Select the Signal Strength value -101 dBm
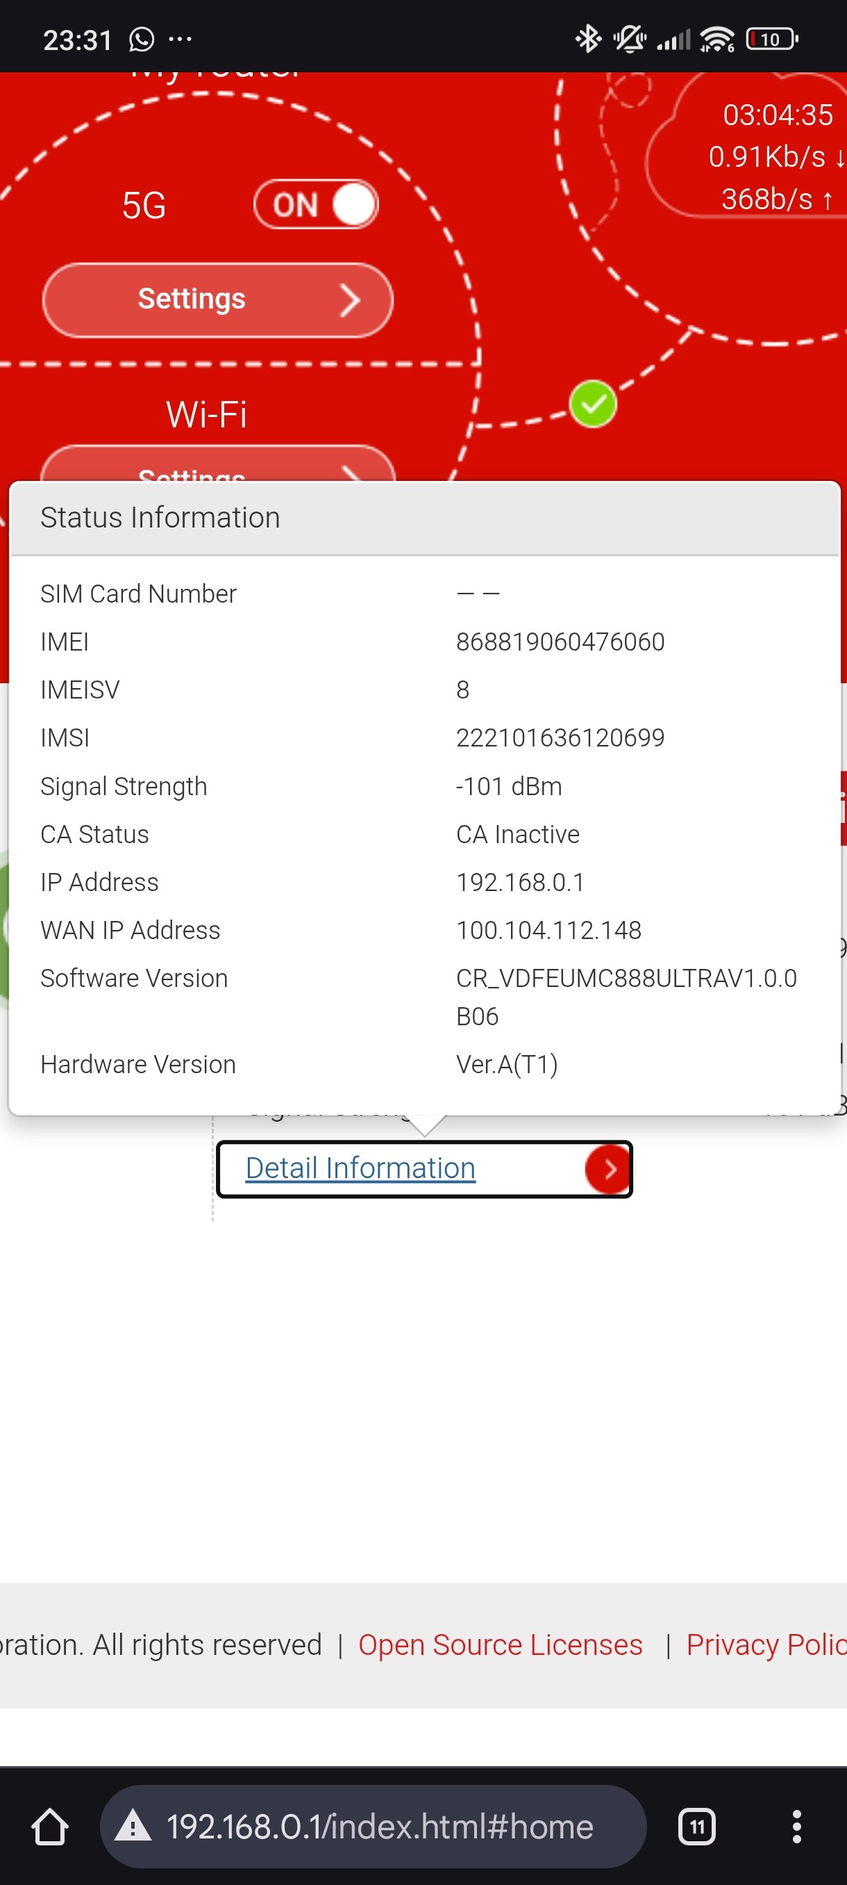 509,786
